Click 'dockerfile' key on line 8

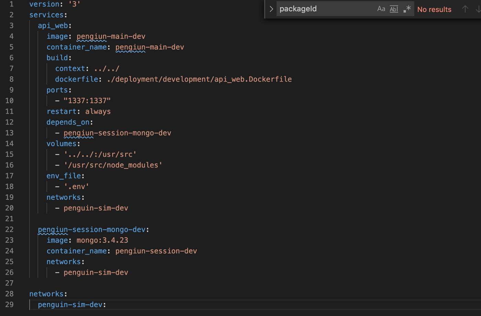77,79
